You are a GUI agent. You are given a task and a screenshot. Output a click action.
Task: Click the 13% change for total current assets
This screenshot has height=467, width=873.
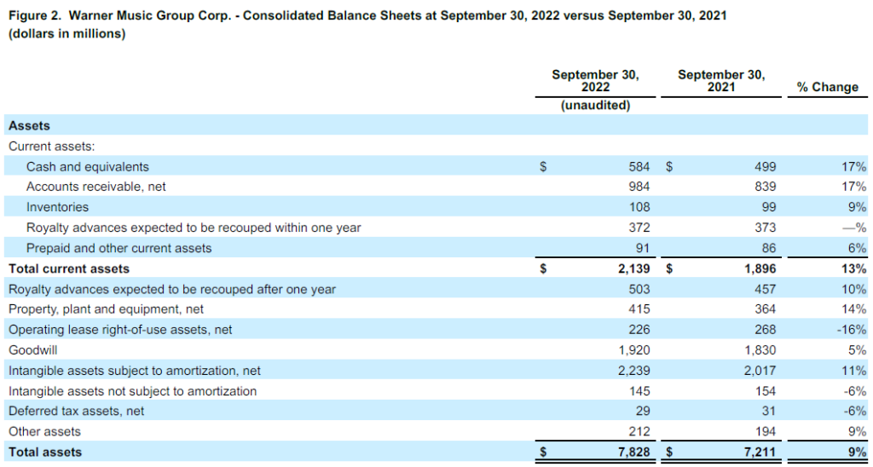[x=856, y=268]
